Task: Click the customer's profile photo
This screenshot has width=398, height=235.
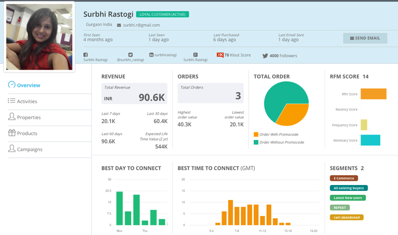Action: pyautogui.click(x=39, y=37)
